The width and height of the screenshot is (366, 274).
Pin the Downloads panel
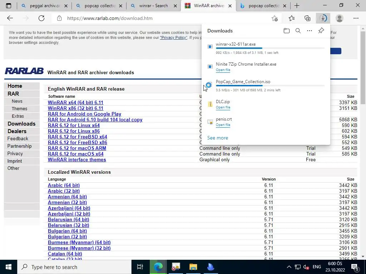[321, 31]
